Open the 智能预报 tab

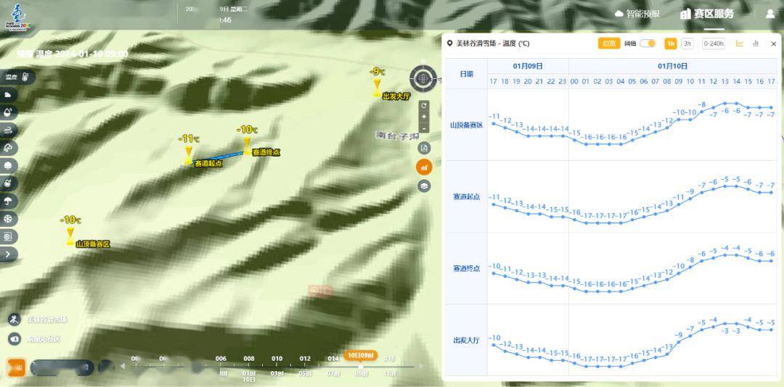point(637,14)
